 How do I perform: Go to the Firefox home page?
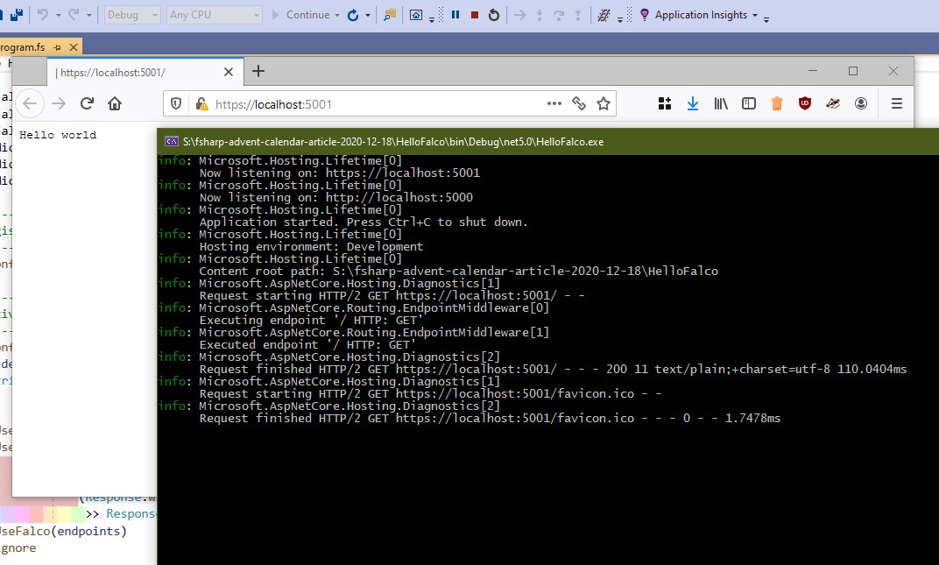point(115,103)
